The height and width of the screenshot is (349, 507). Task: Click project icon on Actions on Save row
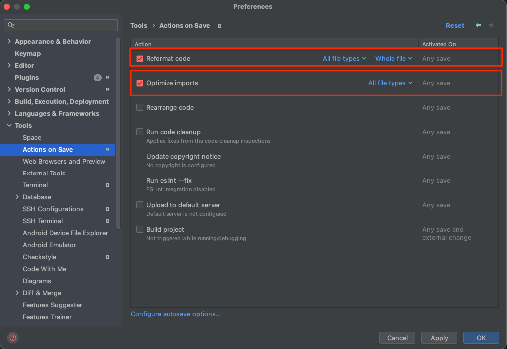pos(107,150)
